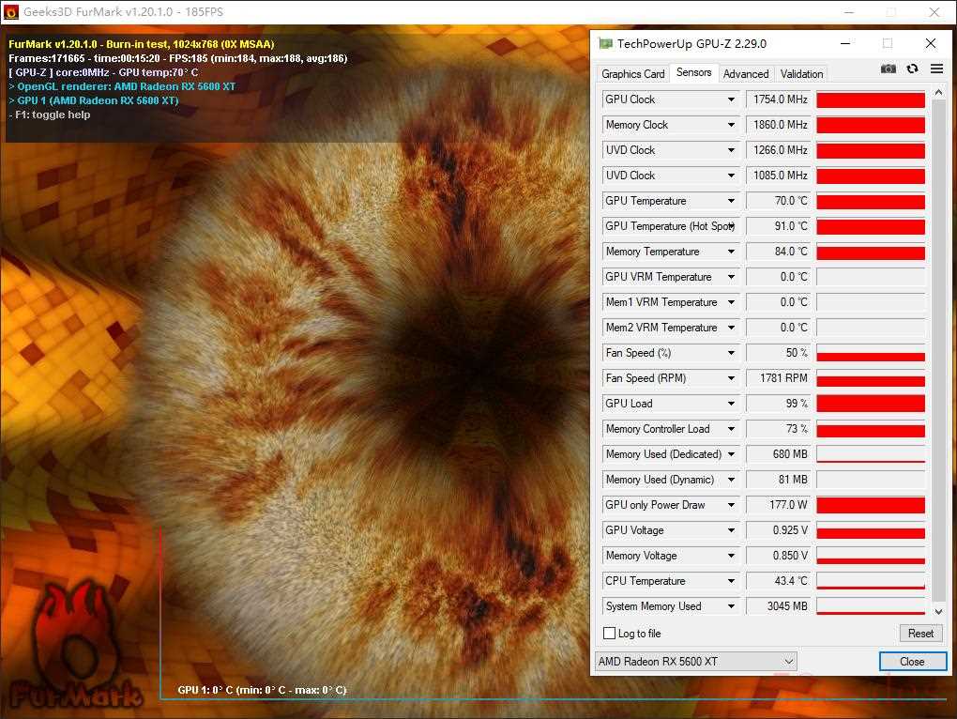Viewport: 957px width, 719px height.
Task: Expand the Fan Speed (RPM) dropdown
Action: [731, 378]
